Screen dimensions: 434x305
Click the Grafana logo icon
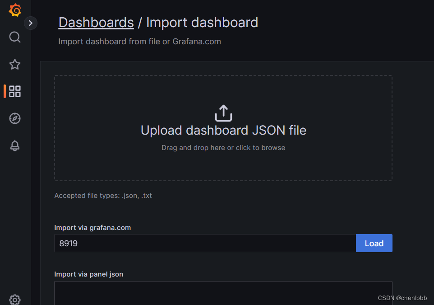coord(15,10)
